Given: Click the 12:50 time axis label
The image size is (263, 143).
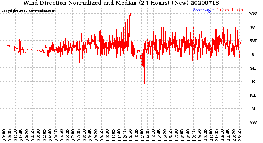Looking at the screenshot, I should click(130, 135).
